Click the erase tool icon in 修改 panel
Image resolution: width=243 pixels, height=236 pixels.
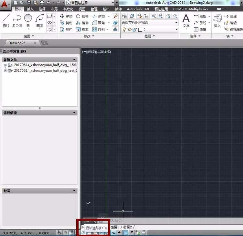click(115, 16)
